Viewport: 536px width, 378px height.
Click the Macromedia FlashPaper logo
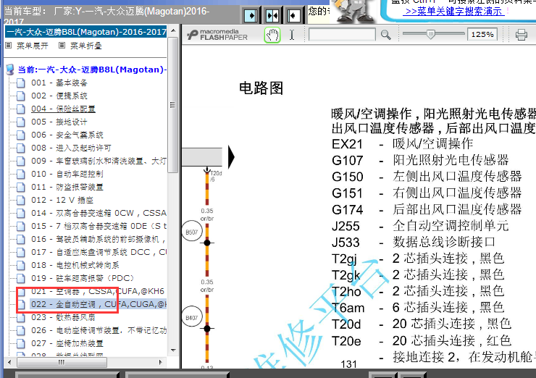click(217, 35)
